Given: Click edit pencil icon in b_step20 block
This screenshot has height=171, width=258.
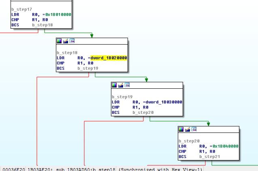Looking at the screenshot, I should pyautogui.click(x=188, y=129).
